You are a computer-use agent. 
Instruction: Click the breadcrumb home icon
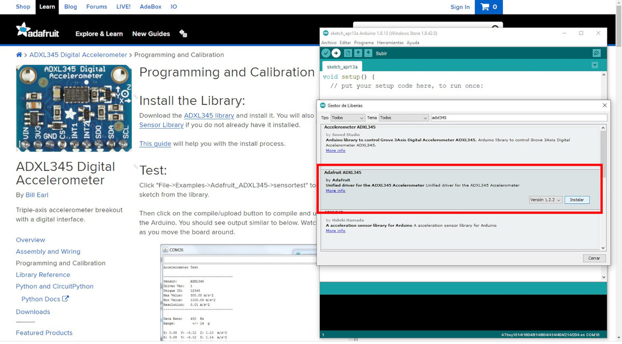coord(19,54)
